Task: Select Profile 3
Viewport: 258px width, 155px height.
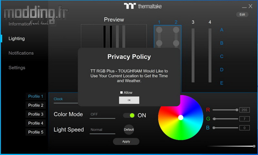Action: [35, 114]
